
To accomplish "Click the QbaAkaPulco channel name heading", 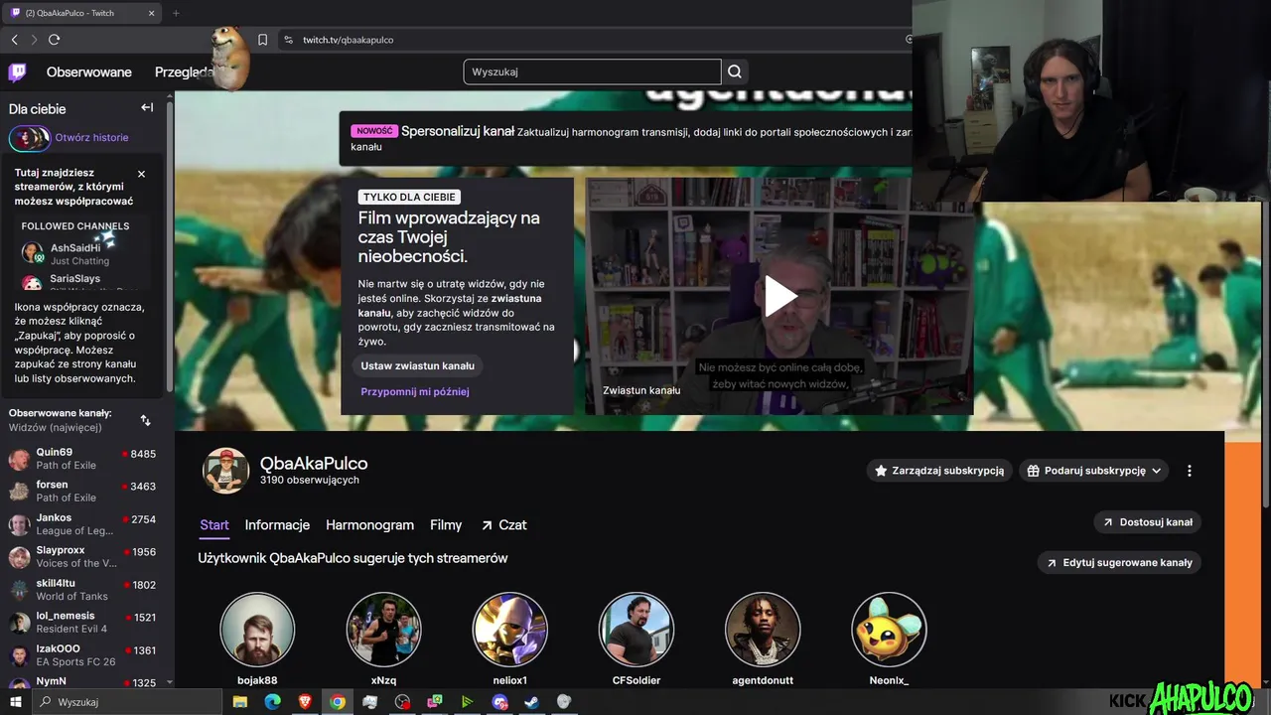I will [x=314, y=464].
